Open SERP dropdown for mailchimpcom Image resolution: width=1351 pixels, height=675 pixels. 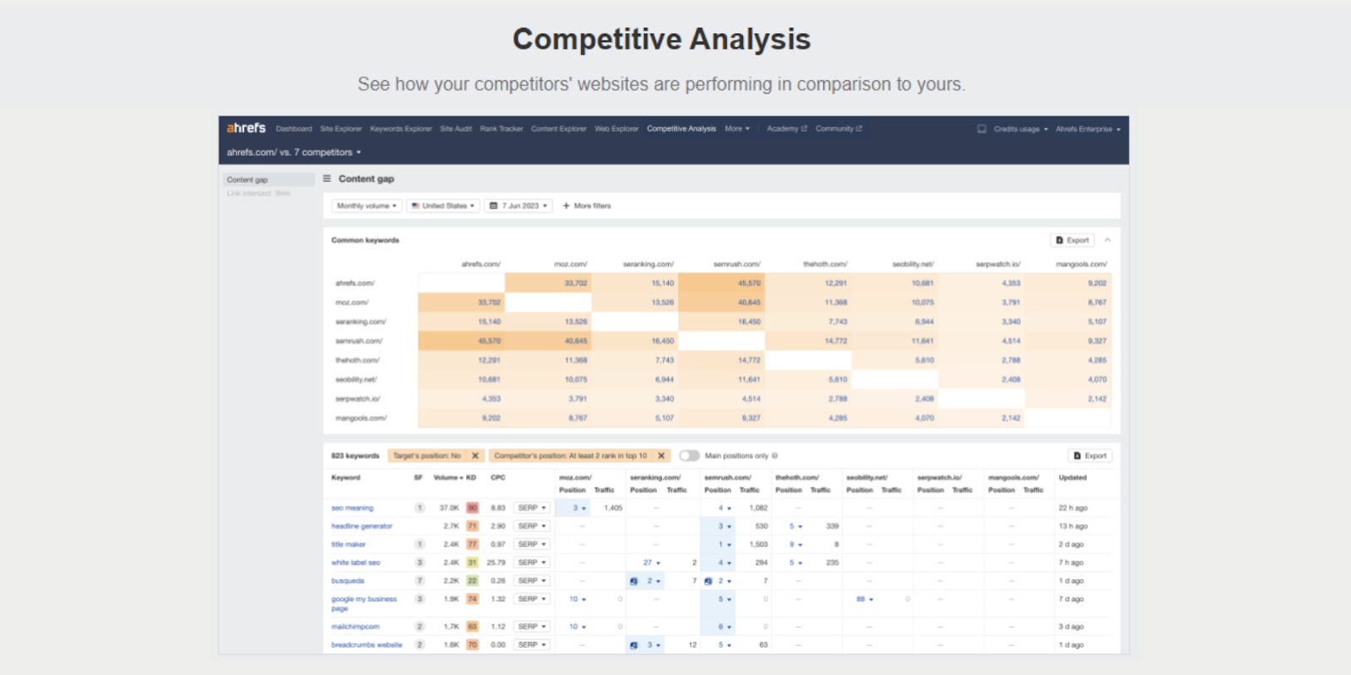pyautogui.click(x=532, y=627)
